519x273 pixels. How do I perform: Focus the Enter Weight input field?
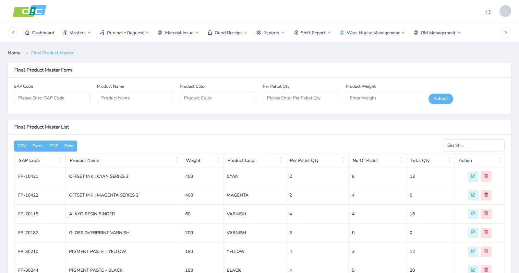pyautogui.click(x=384, y=98)
